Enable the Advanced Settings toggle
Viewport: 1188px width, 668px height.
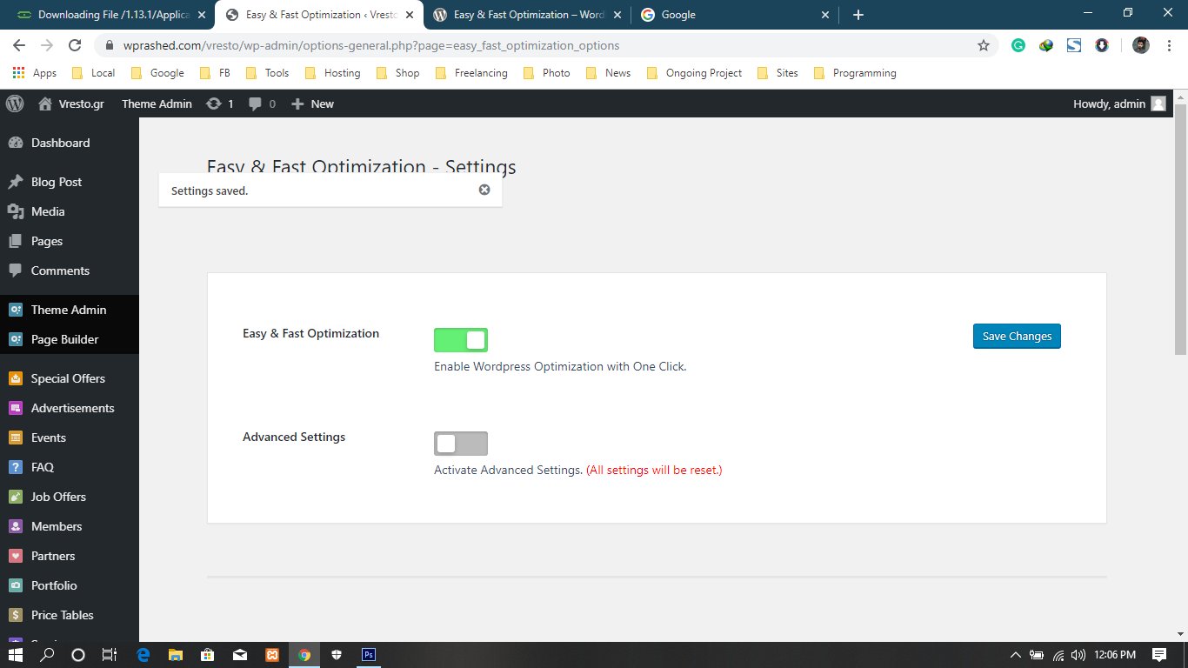(461, 444)
